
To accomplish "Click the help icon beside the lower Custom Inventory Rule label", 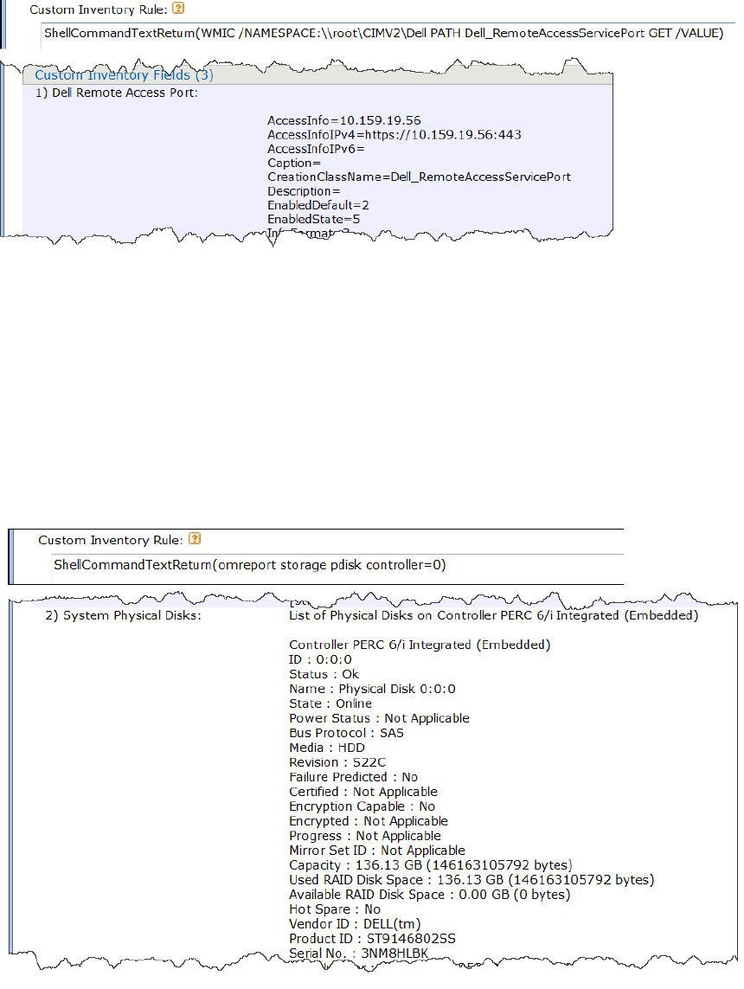I will click(195, 538).
